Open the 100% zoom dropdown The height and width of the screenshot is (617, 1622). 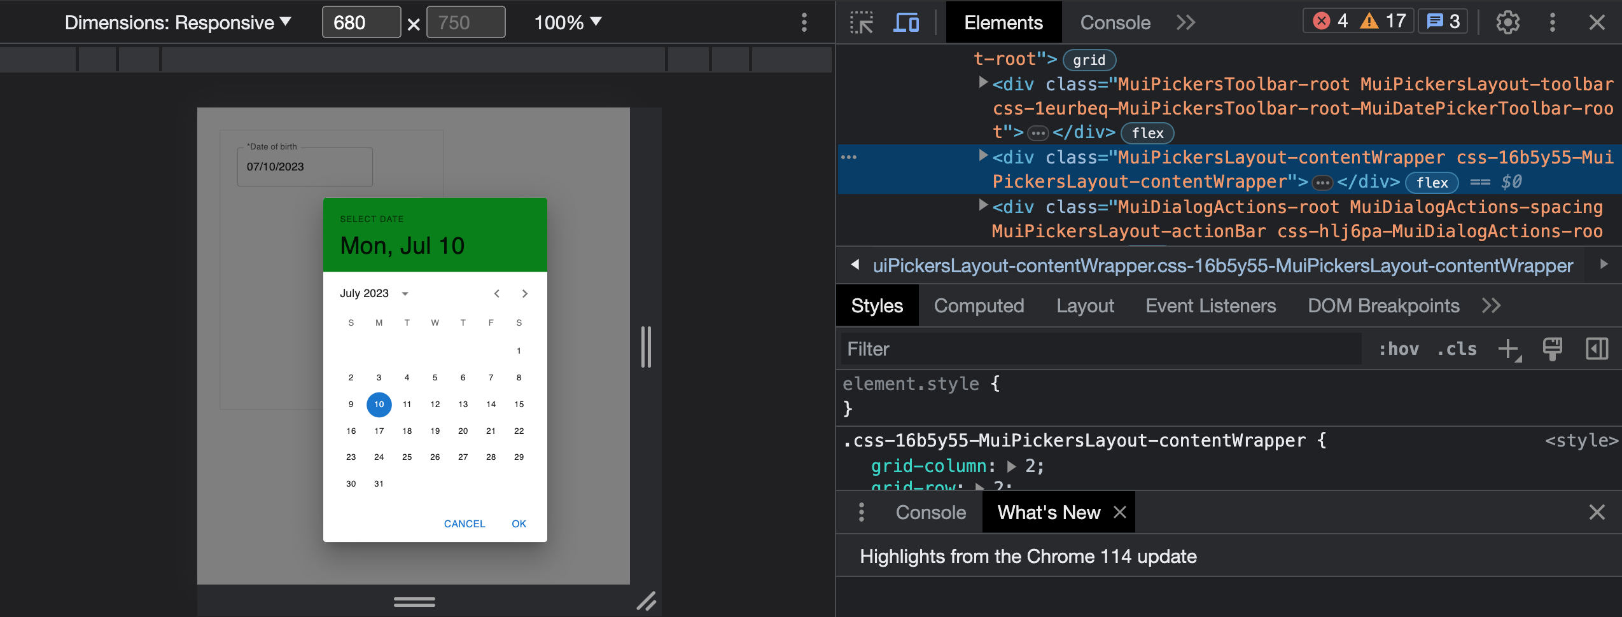tap(567, 23)
